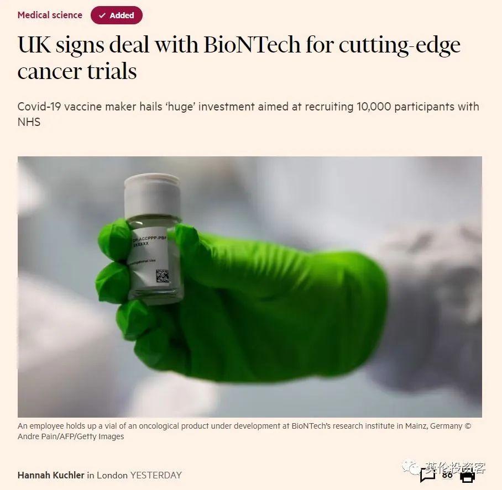Select the printer icon next to the comment count
This screenshot has width=502, height=490.
click(467, 477)
